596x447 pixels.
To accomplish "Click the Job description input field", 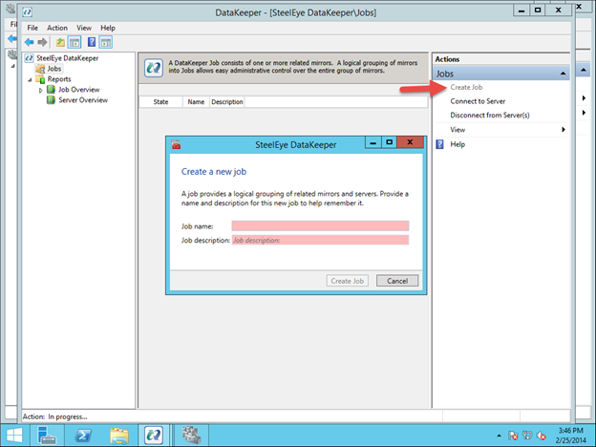I will (x=320, y=241).
